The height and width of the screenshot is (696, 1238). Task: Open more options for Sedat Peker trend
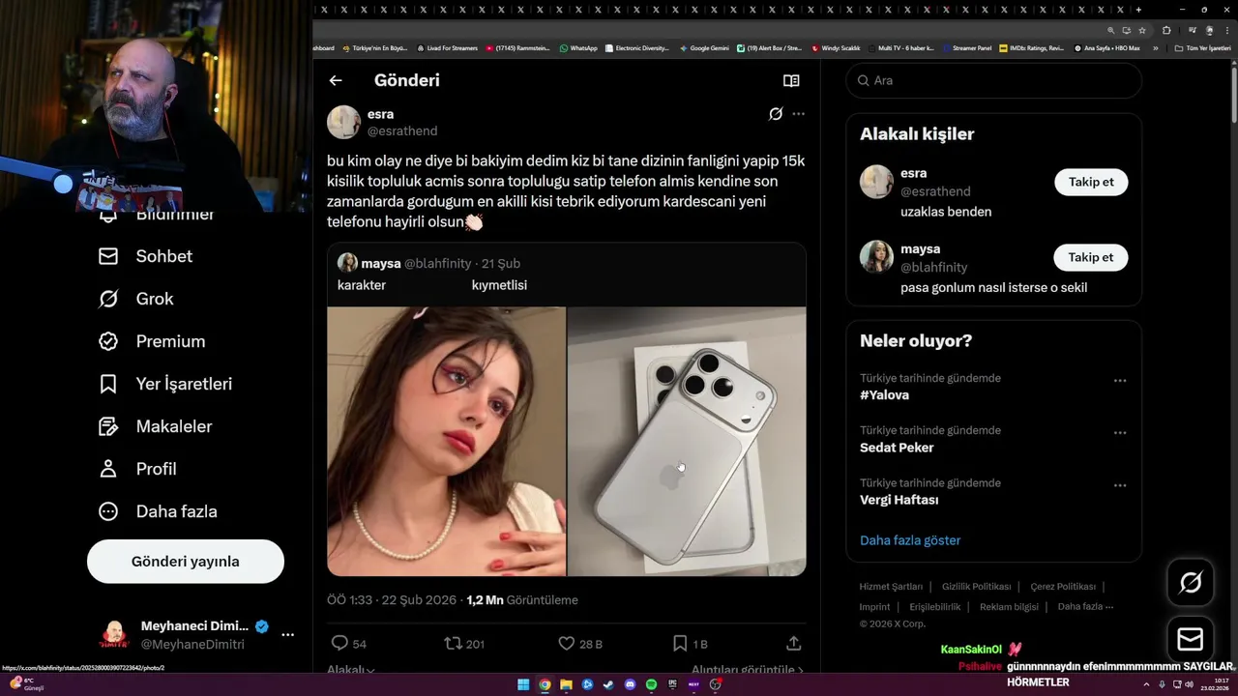(x=1120, y=433)
